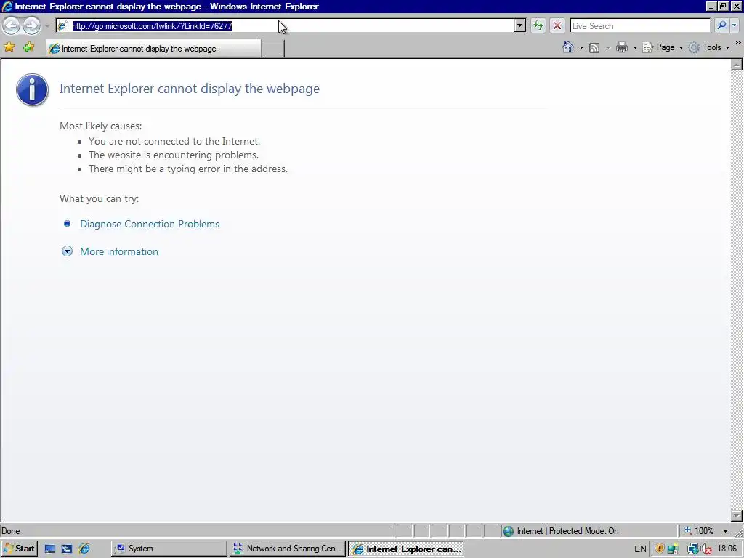Open the Feeds dropdown arrow

pyautogui.click(x=608, y=47)
